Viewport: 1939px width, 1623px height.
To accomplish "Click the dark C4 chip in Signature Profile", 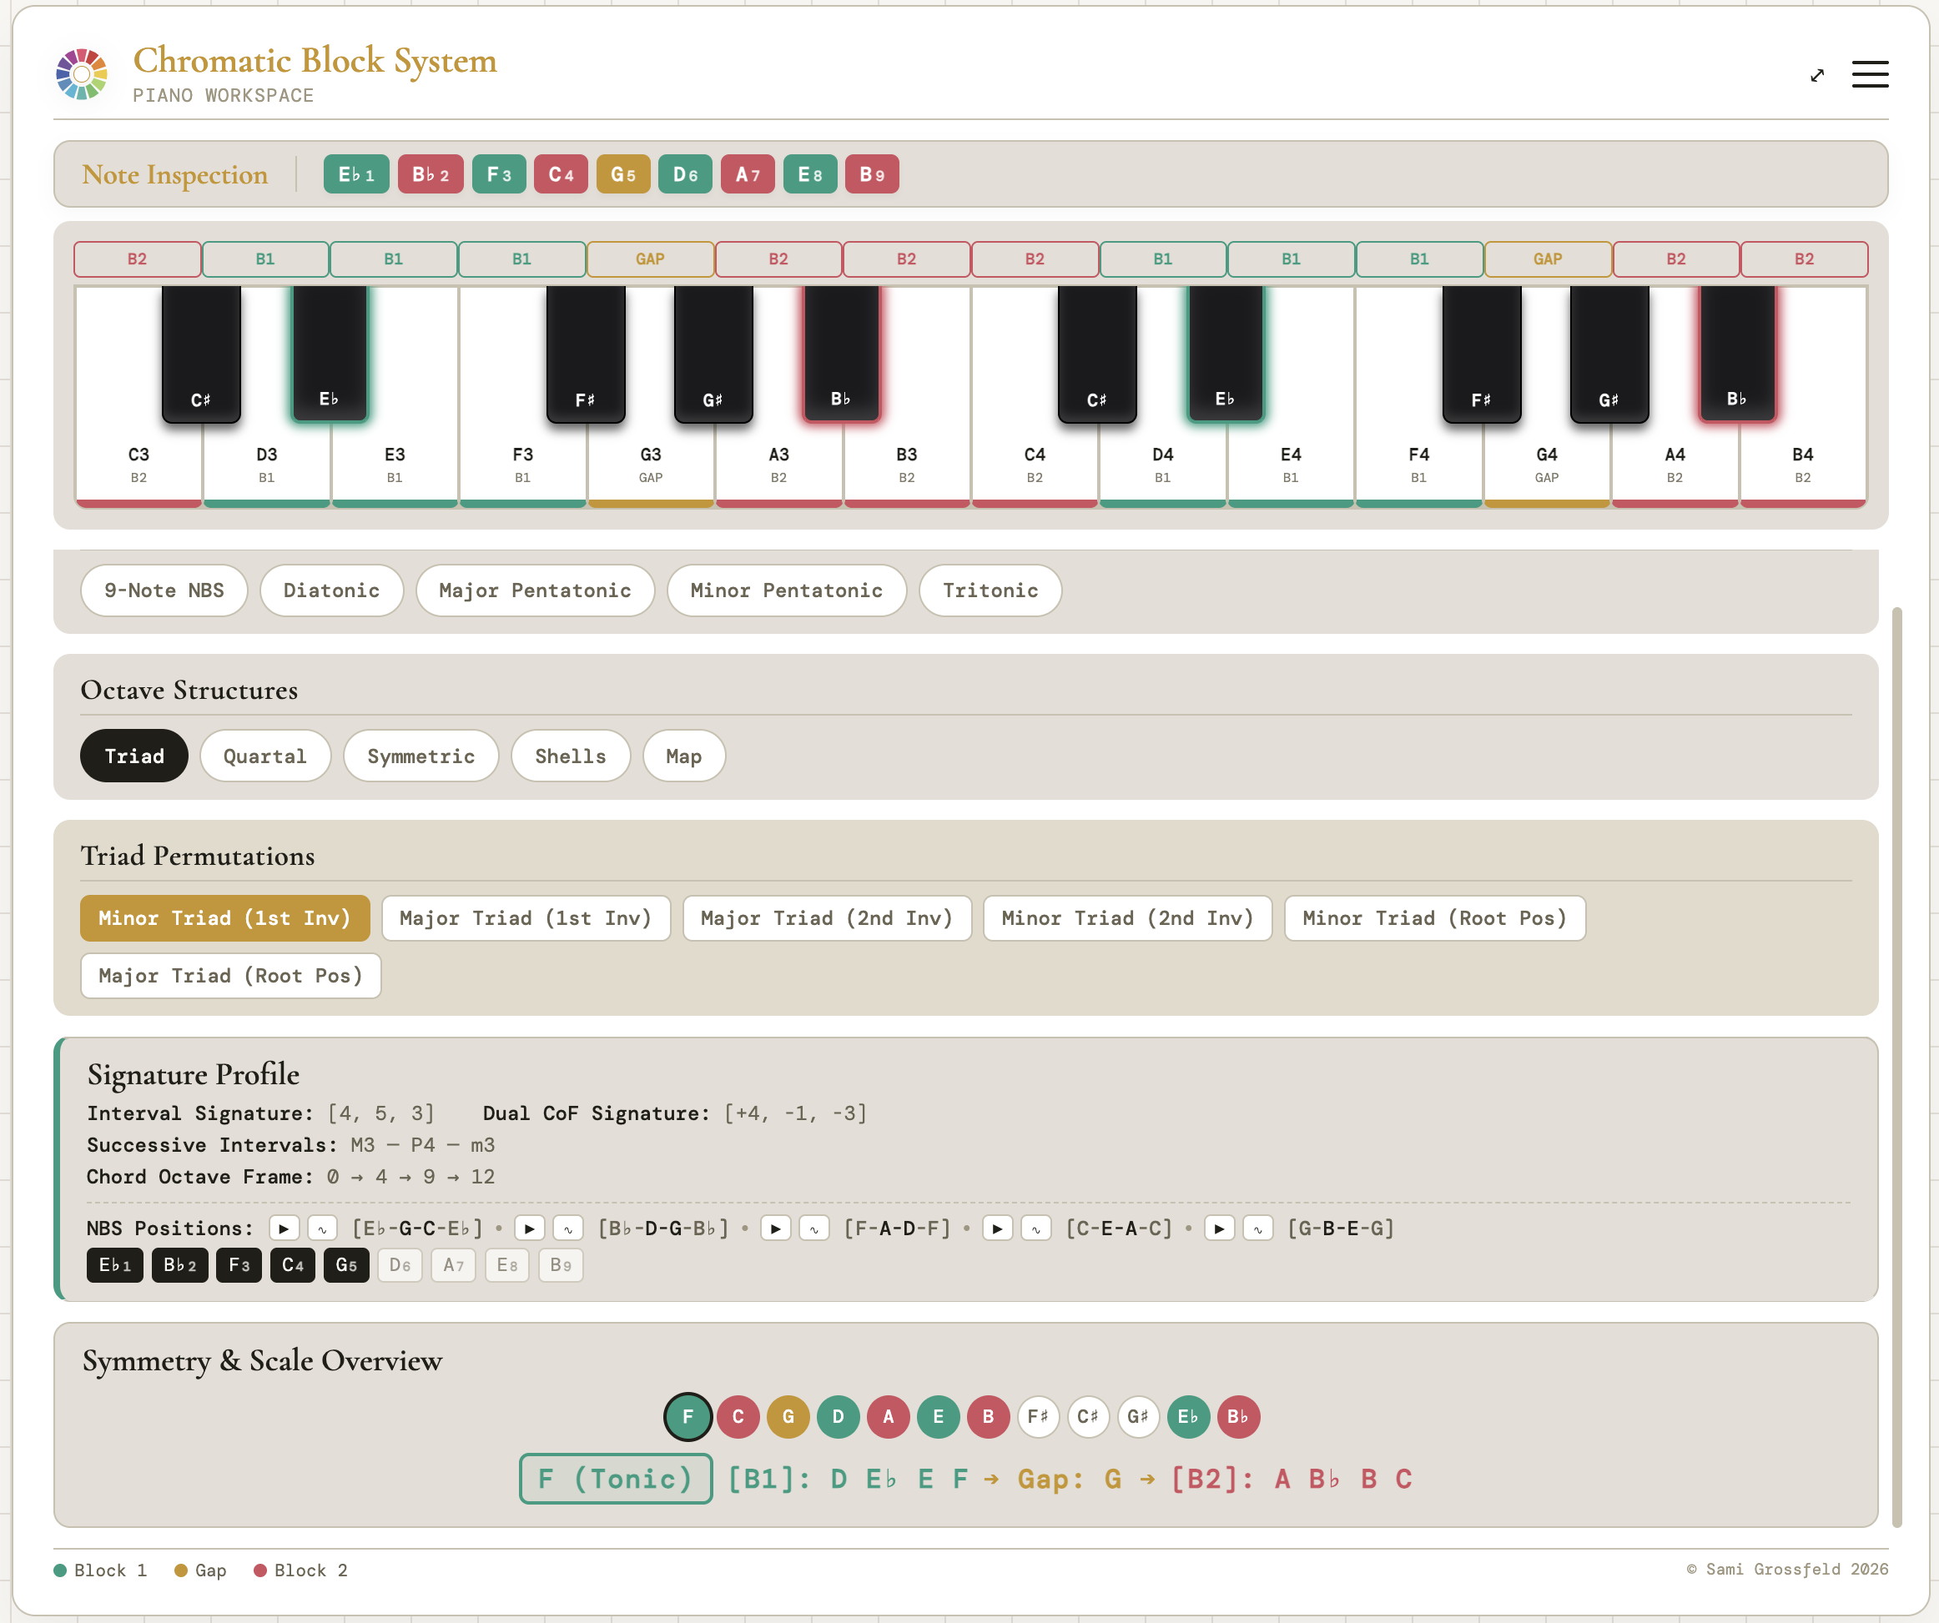I will pyautogui.click(x=293, y=1265).
